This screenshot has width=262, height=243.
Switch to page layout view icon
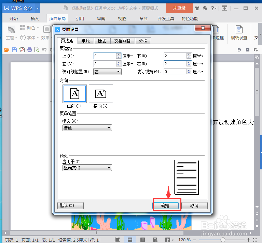pyautogui.click(x=130, y=240)
